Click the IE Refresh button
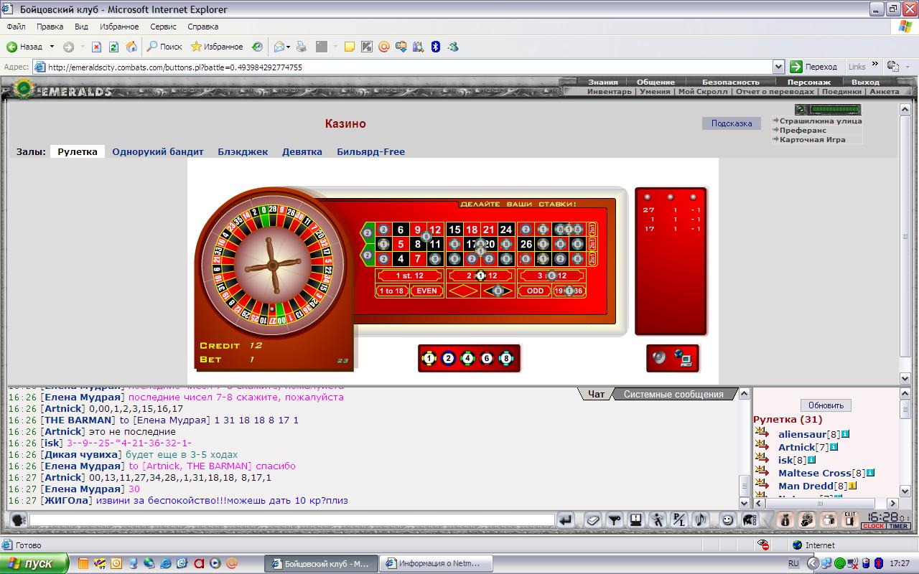This screenshot has height=574, width=919. tap(113, 47)
